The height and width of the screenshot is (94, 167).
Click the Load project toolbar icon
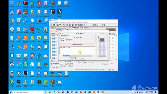(57, 25)
